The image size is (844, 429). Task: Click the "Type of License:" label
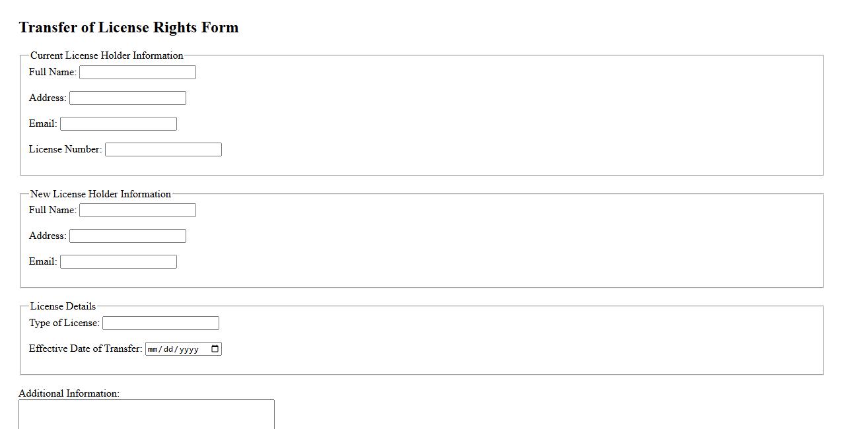(x=64, y=323)
